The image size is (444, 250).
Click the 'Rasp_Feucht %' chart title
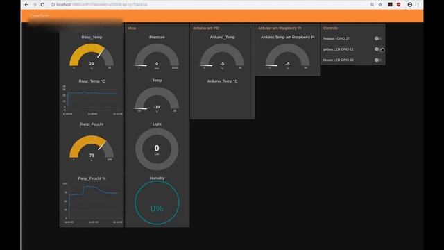coord(92,178)
